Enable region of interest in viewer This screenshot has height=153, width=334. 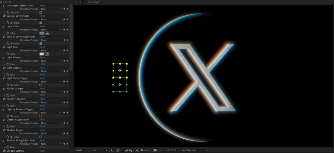pos(126,150)
